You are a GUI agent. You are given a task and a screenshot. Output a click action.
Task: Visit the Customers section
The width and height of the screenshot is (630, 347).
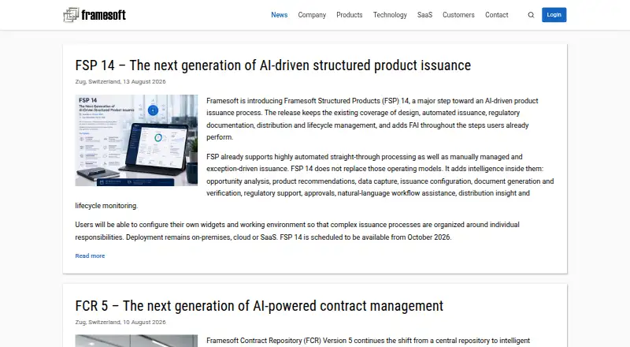458,15
